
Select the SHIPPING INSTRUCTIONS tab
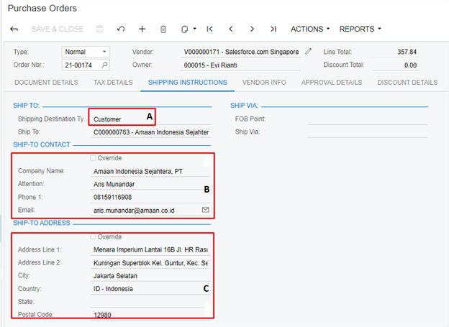click(188, 83)
